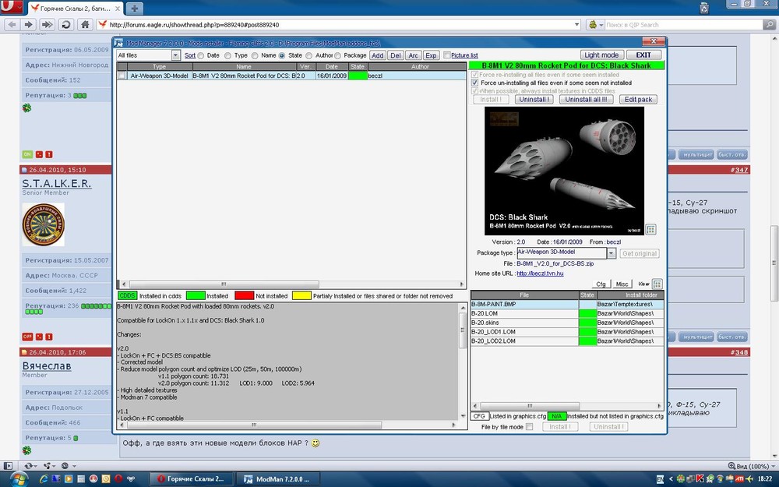Click the smiley emoticon in Вячеслав's post
The height and width of the screenshot is (487, 779).
tap(315, 443)
